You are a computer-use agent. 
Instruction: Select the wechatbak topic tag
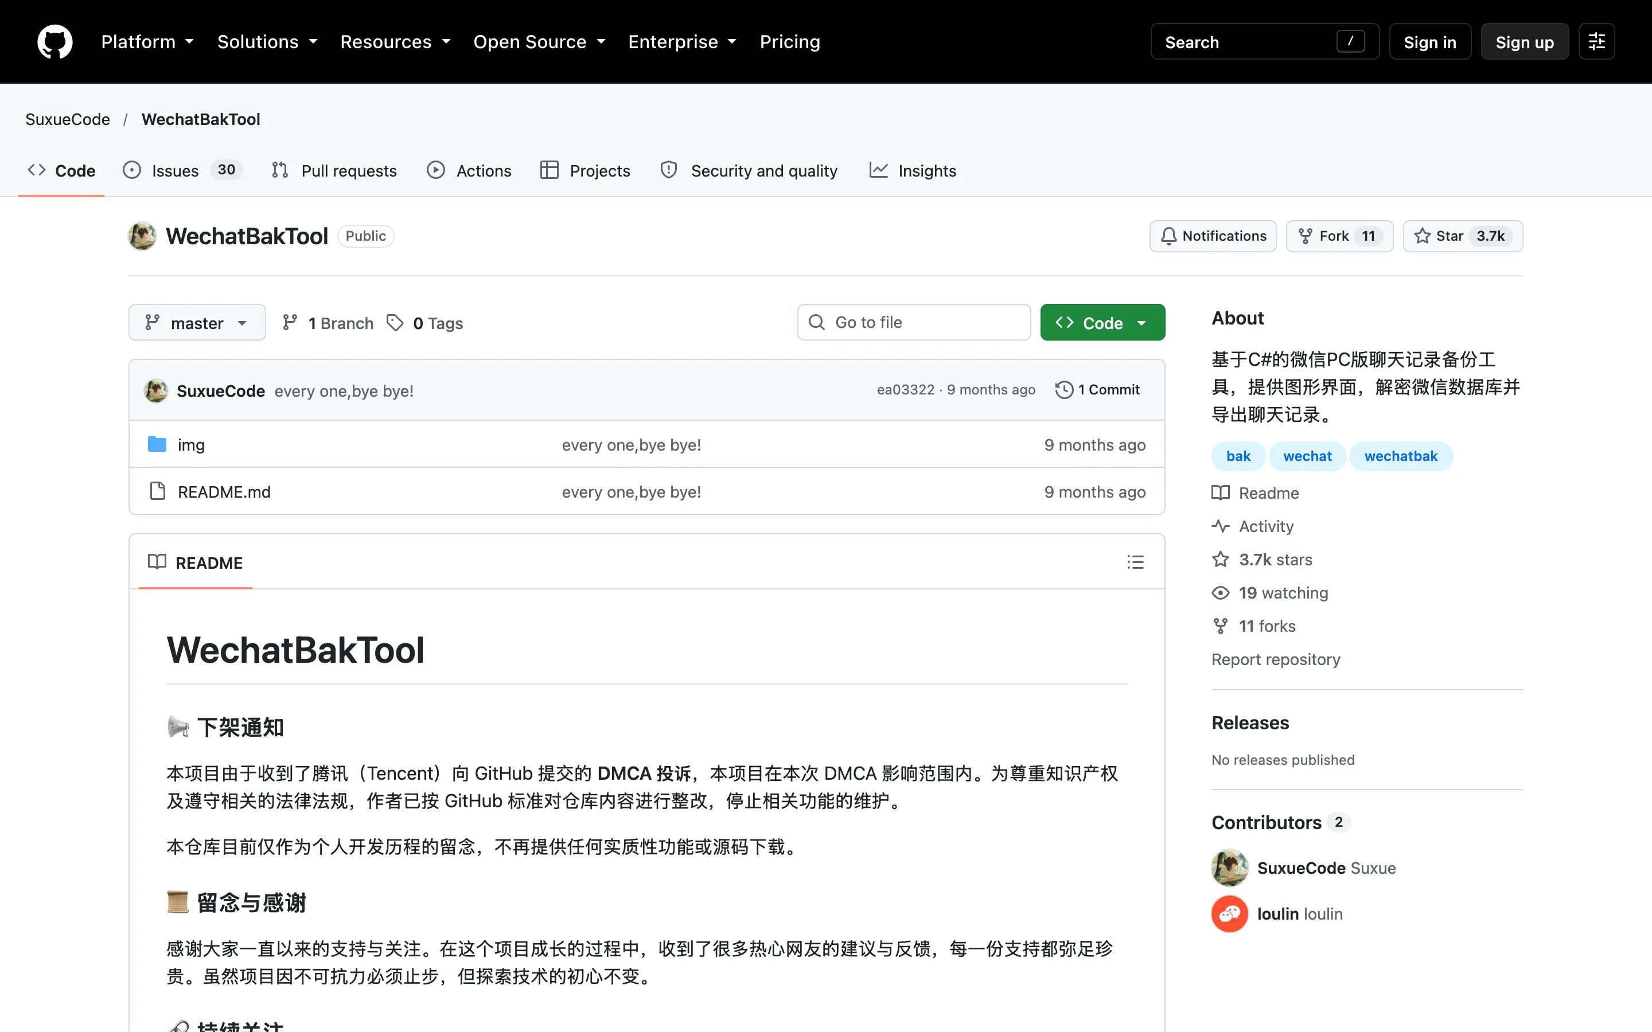1401,456
